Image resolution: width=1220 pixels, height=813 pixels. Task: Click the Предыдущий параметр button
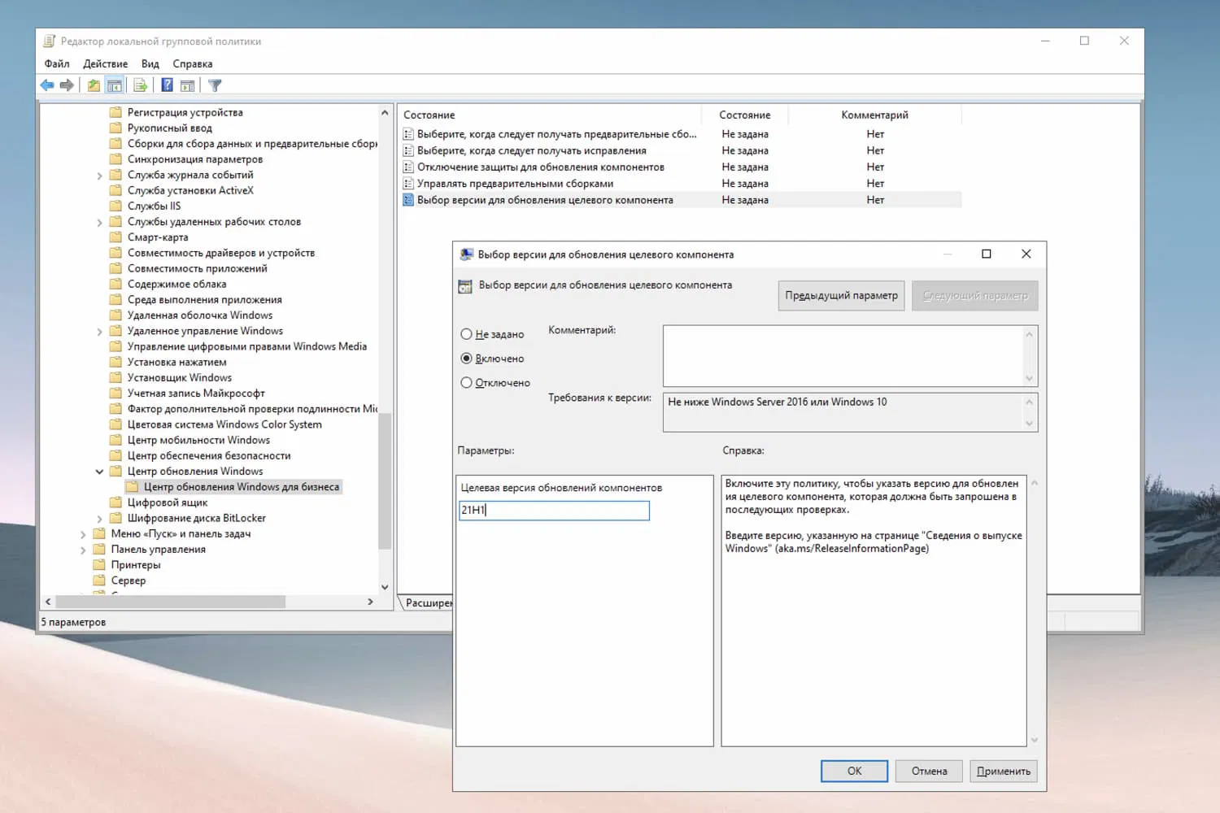coord(842,295)
